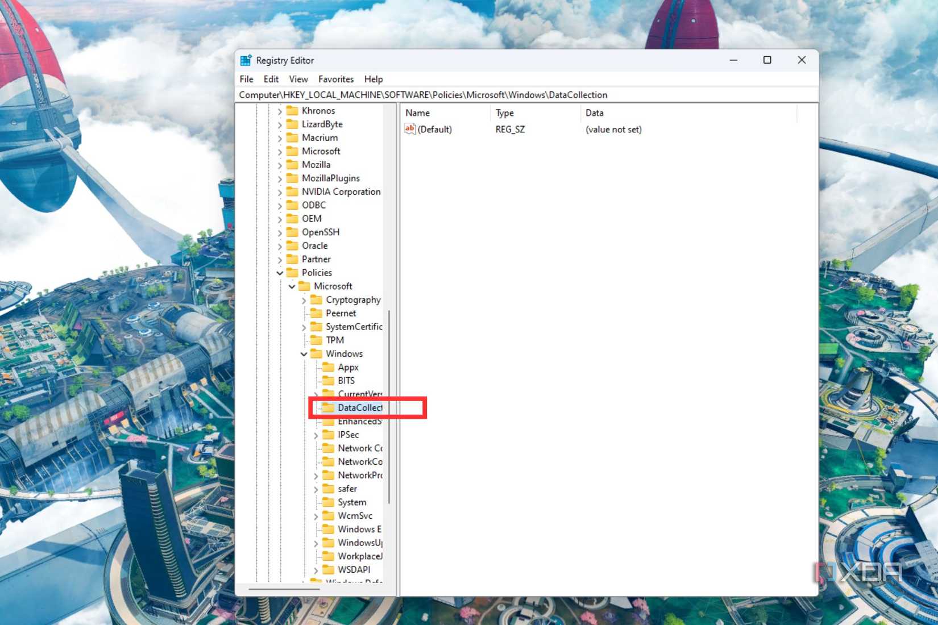Click the TPM folder icon
This screenshot has height=625, width=938.
tap(317, 340)
